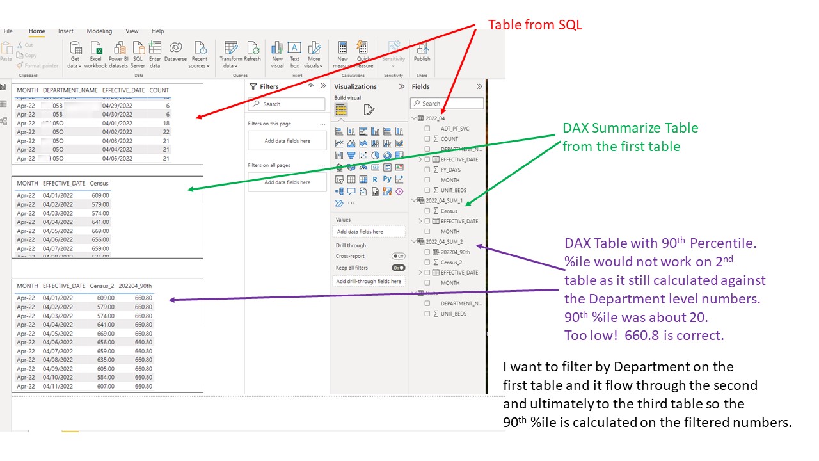The image size is (819, 461).
Task: Switch to the Modeling ribbon tab
Action: 99,31
